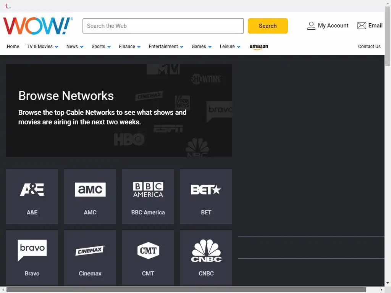
Task: Click the AMC caption text
Action: [x=90, y=213]
